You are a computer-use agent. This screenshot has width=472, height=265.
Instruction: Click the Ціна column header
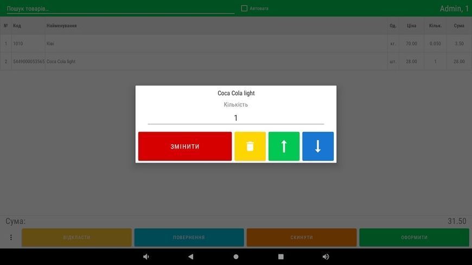point(411,25)
